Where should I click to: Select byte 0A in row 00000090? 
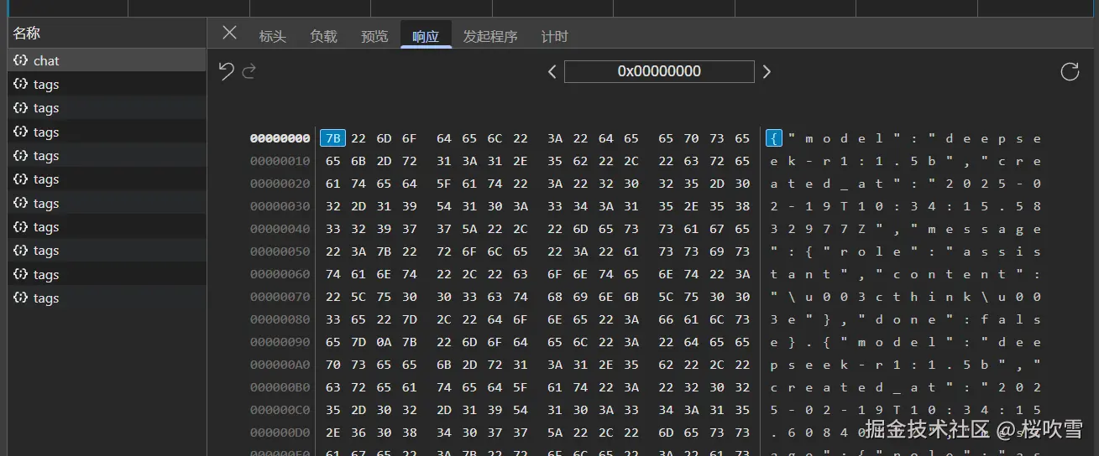[x=385, y=342]
